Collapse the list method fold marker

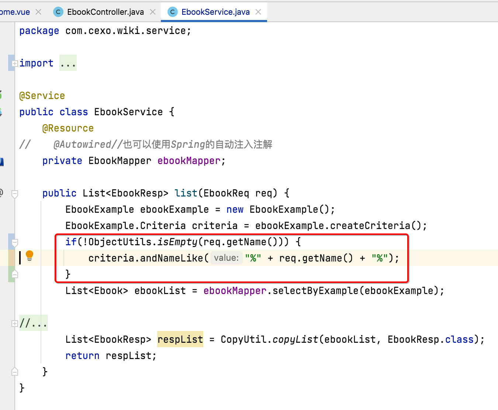pos(15,194)
